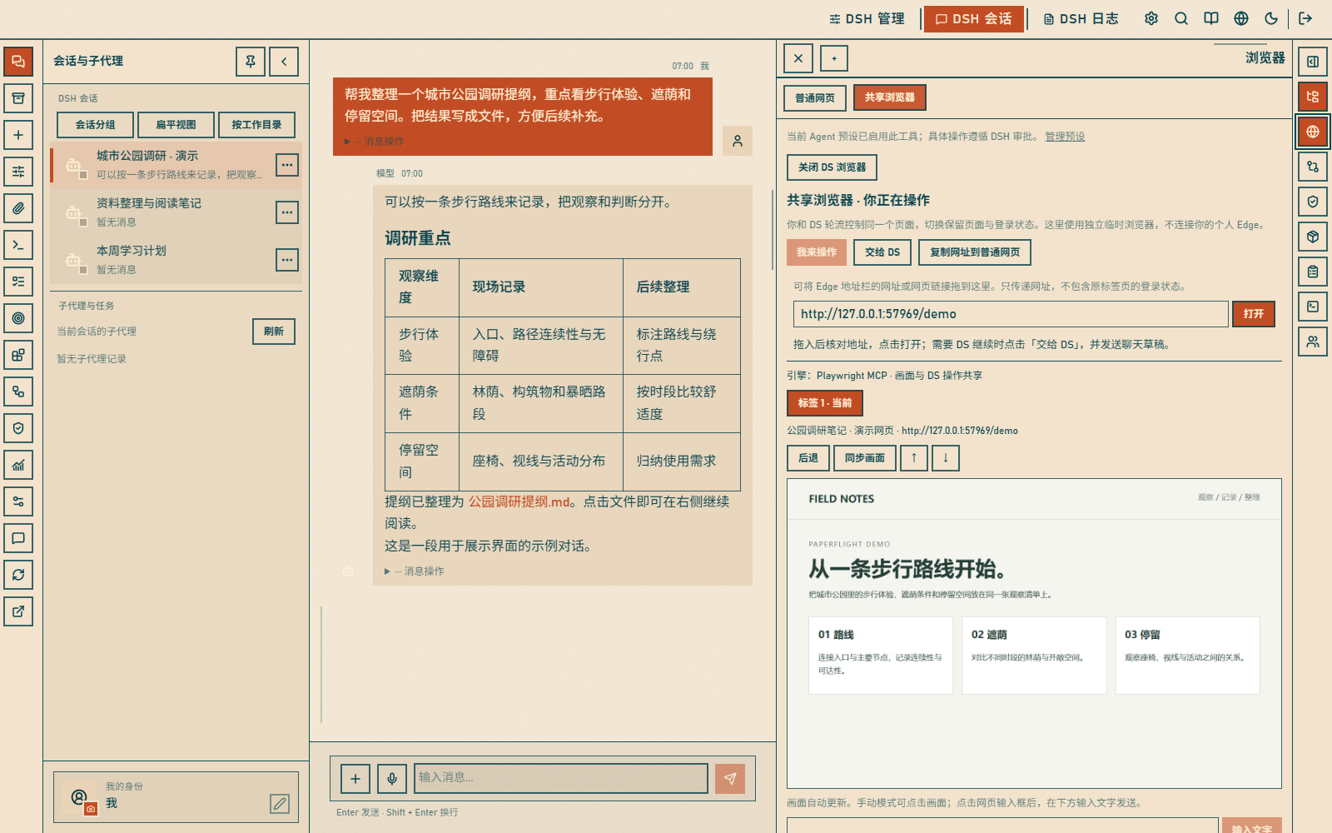
Task: Click the 刷新 sub-agents button
Action: [x=274, y=332]
